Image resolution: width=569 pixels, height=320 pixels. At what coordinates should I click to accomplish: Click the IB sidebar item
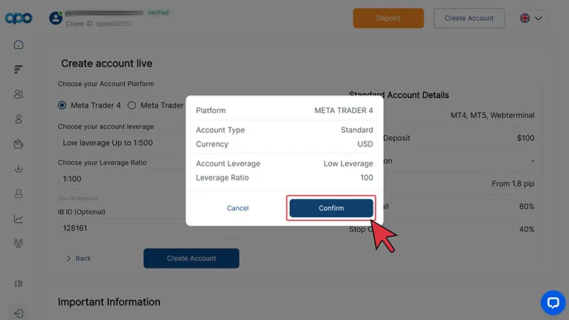click(x=18, y=284)
